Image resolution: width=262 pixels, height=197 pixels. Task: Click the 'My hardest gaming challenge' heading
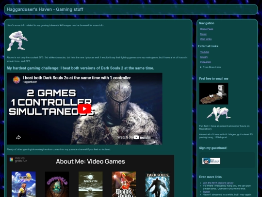tap(81, 68)
